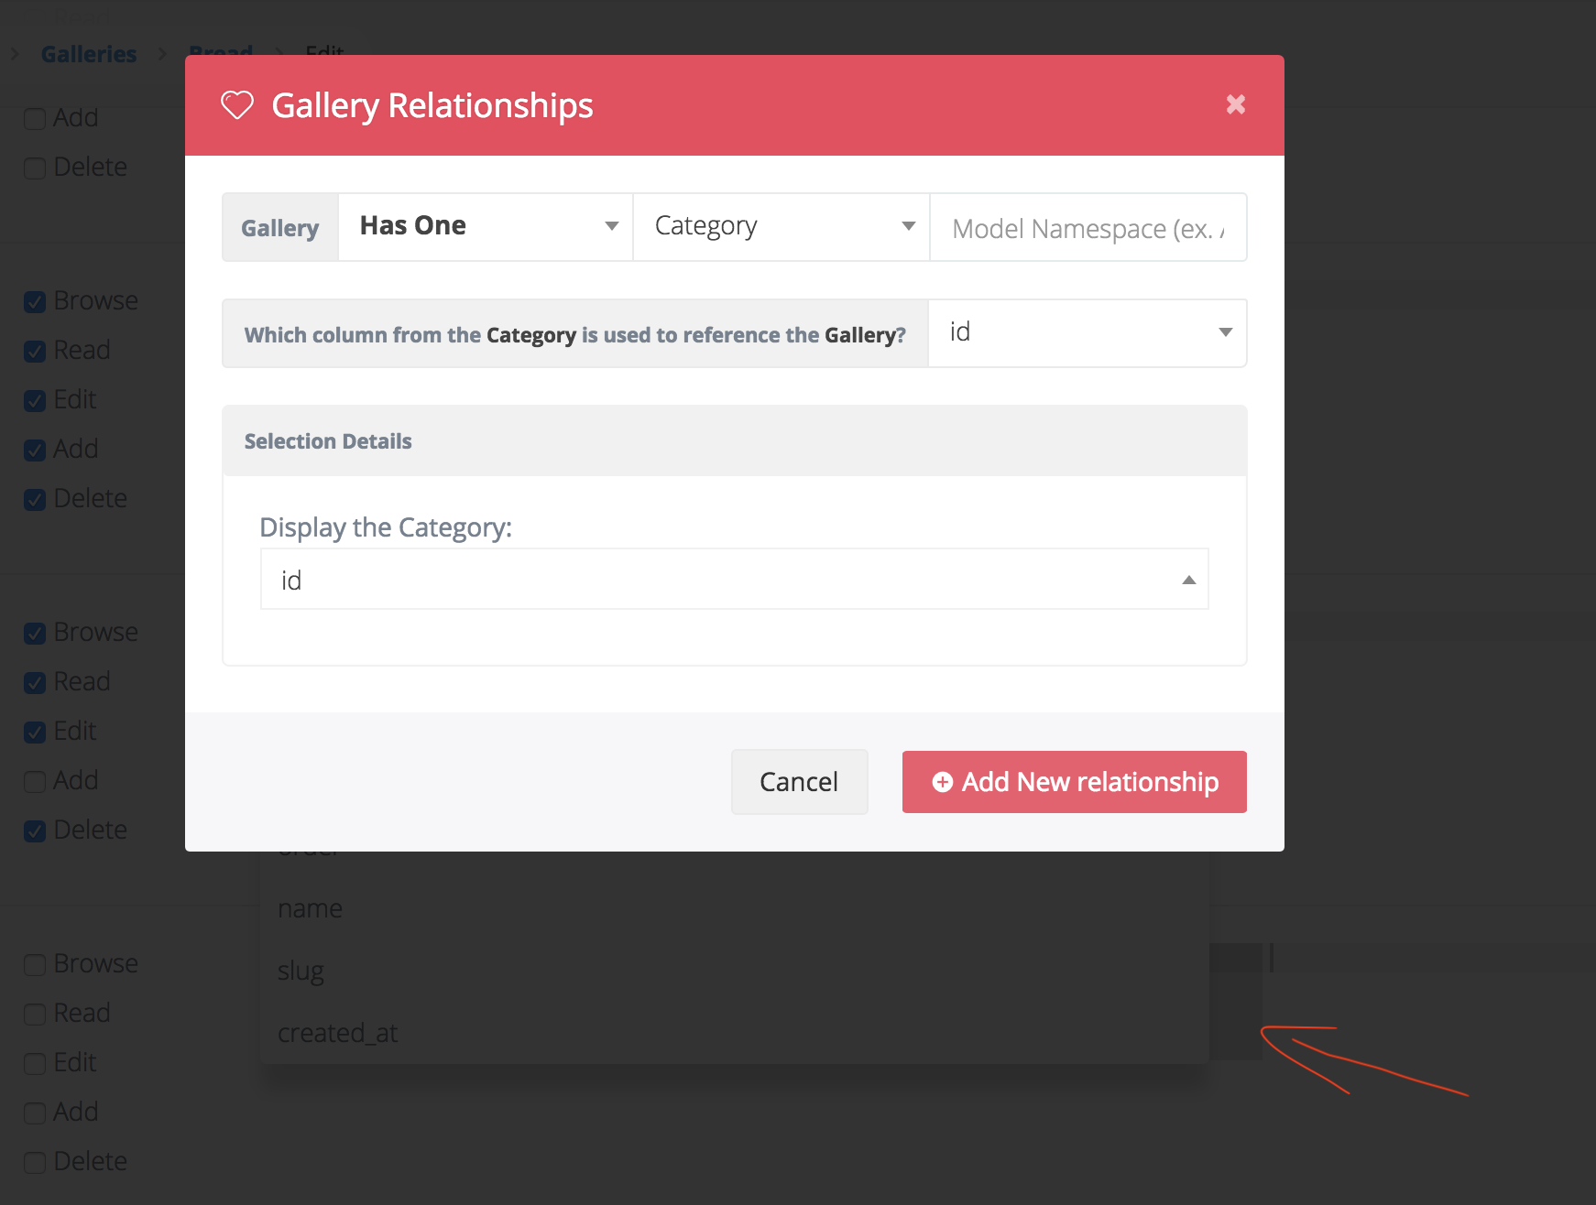This screenshot has height=1205, width=1596.
Task: Click the heart icon in the modal header
Action: (237, 105)
